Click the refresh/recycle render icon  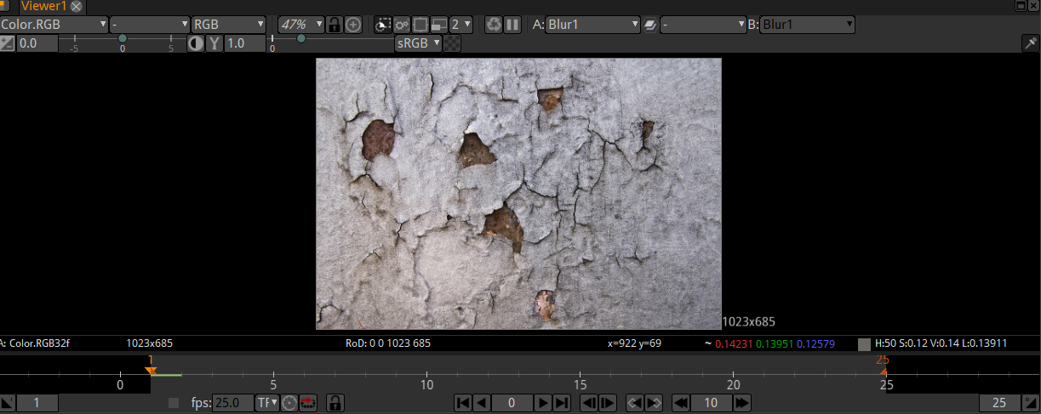click(x=494, y=25)
